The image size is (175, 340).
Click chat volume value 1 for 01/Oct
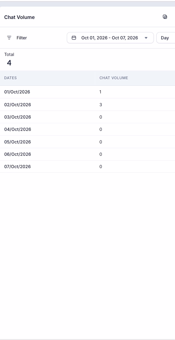100,92
